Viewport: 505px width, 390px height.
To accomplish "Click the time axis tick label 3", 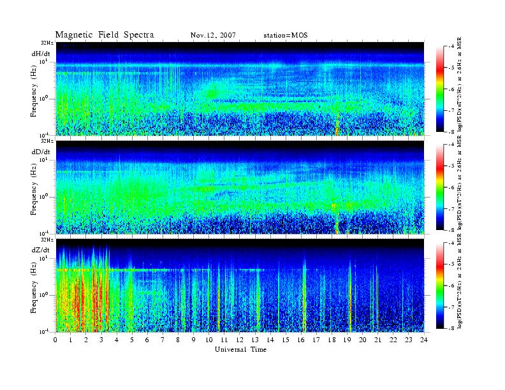I will click(101, 340).
